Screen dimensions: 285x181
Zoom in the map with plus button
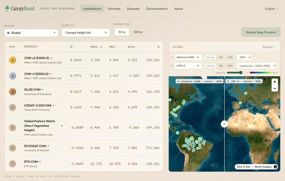(275, 82)
